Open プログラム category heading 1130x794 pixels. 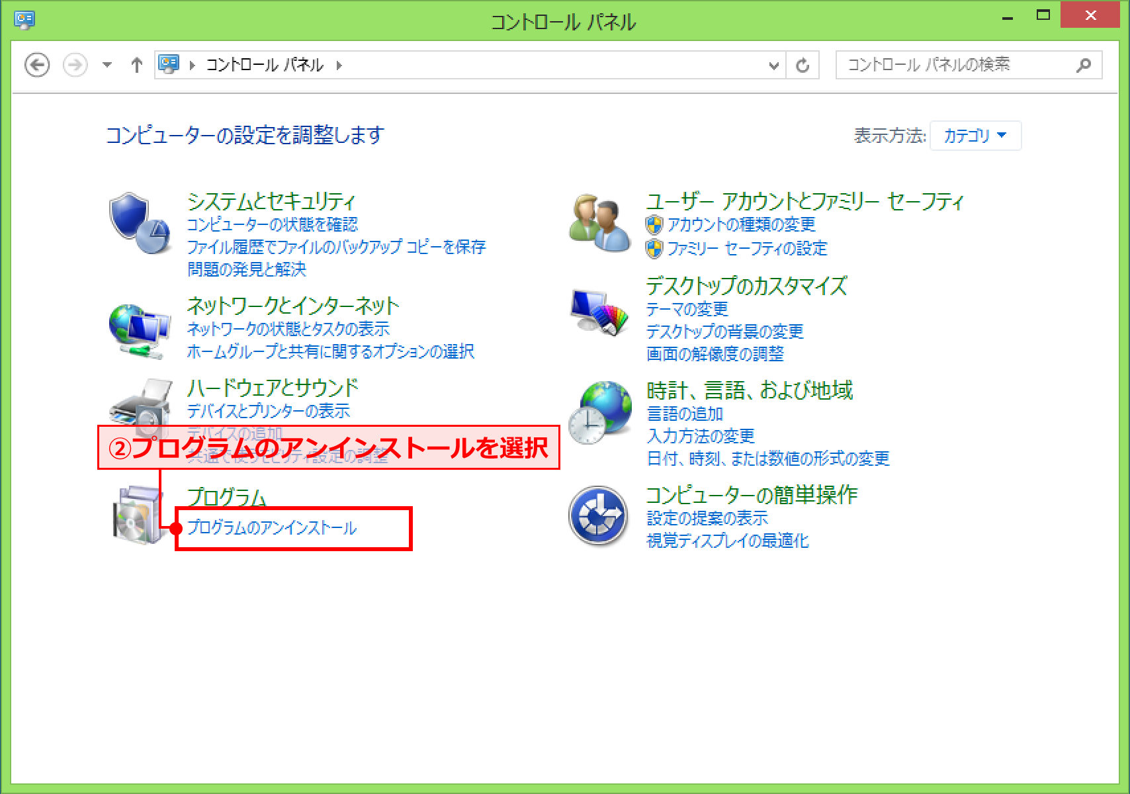tap(227, 497)
